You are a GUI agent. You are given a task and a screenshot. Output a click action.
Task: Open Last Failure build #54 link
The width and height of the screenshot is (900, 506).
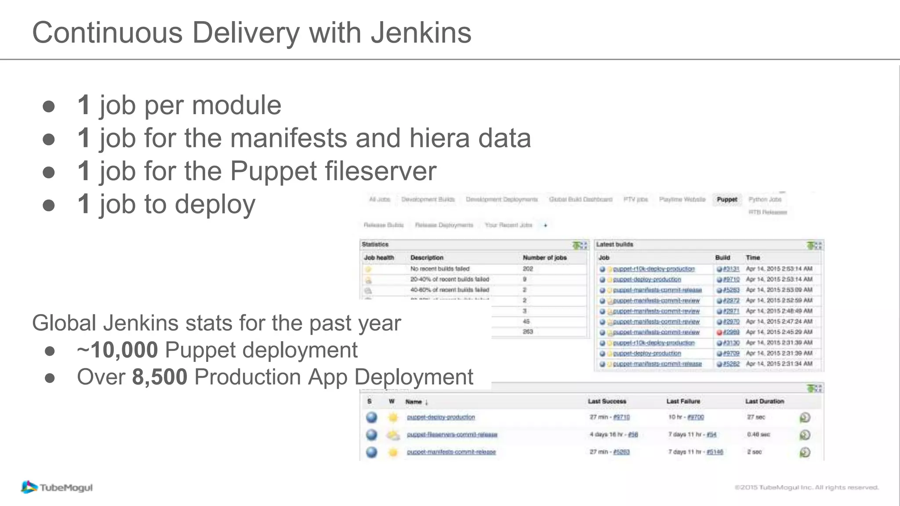pyautogui.click(x=711, y=435)
